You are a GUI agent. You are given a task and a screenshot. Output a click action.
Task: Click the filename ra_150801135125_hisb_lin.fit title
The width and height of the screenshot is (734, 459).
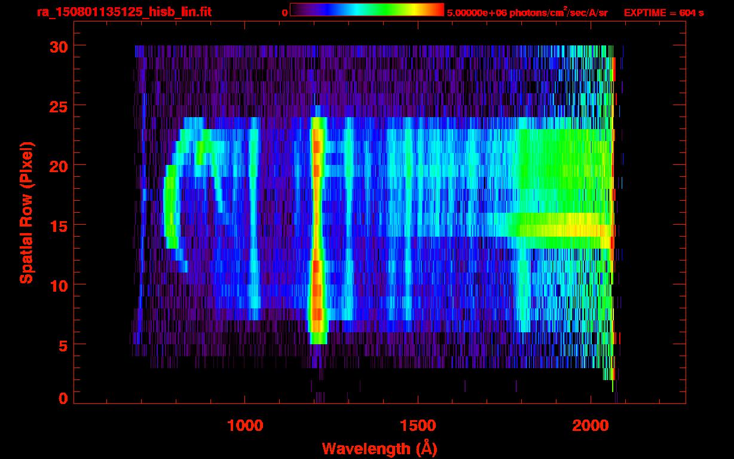(x=124, y=12)
